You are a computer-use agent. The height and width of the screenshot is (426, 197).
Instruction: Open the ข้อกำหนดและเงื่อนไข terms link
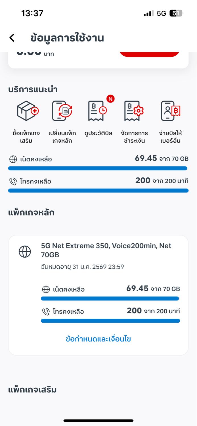(x=98, y=339)
